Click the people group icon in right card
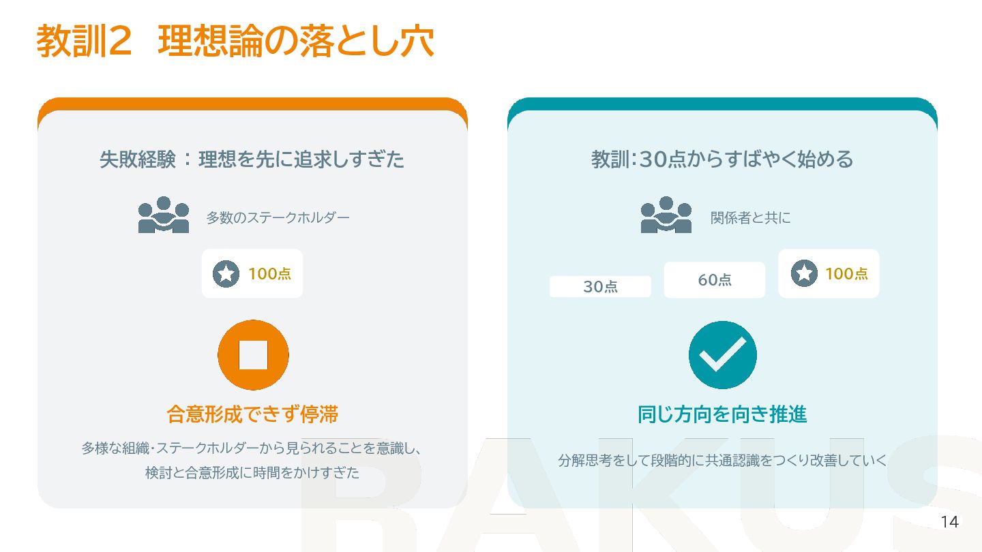The height and width of the screenshot is (552, 982). coord(666,215)
